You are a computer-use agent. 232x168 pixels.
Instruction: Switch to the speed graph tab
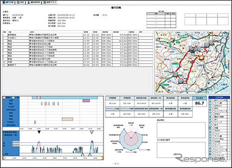[50, 2]
